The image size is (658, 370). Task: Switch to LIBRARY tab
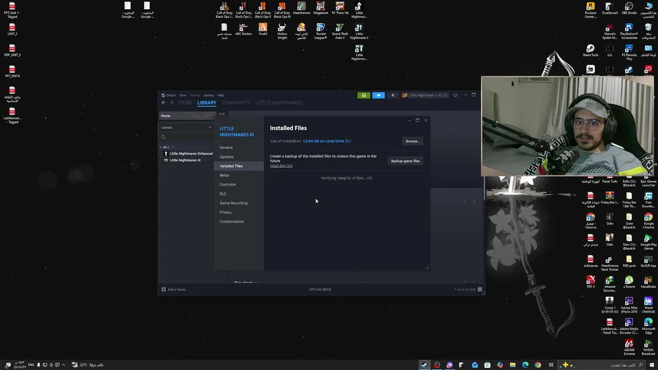[207, 103]
